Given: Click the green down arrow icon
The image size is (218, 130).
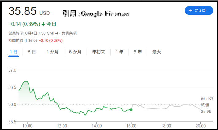Looking at the screenshot, I should [x=43, y=24].
